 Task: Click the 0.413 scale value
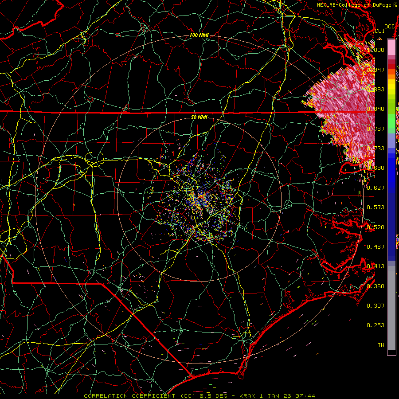coord(376,266)
